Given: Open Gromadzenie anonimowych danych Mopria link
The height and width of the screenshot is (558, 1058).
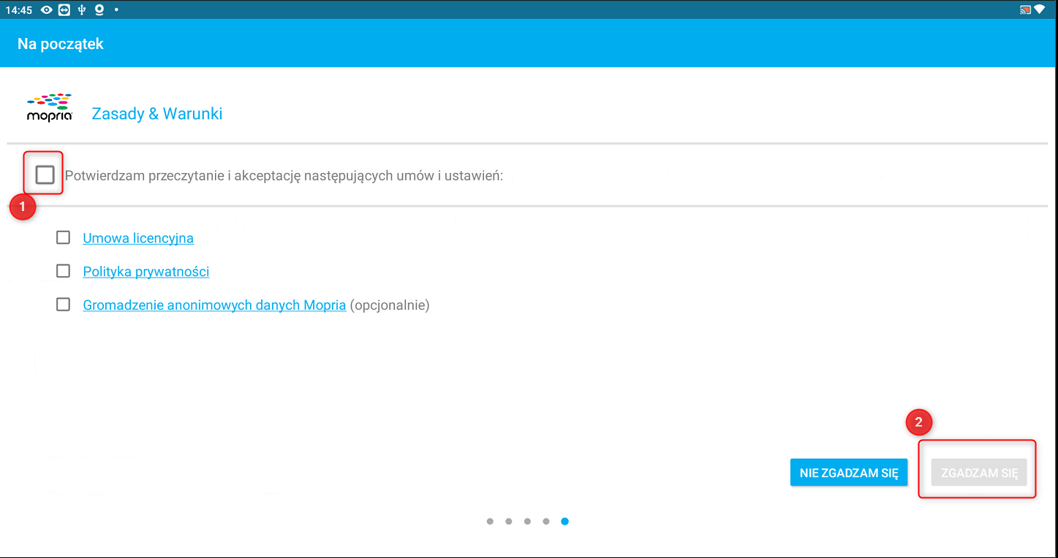Looking at the screenshot, I should pos(214,305).
